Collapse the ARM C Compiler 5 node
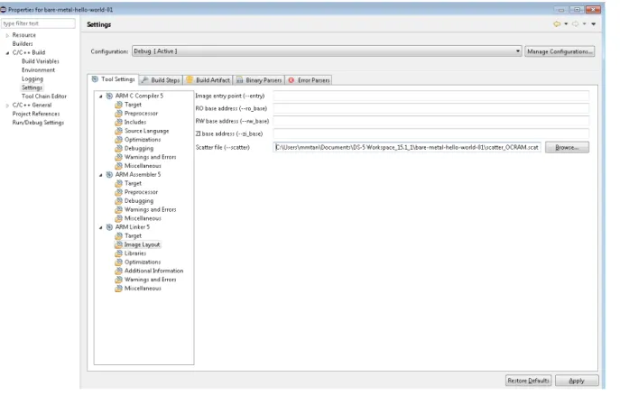 pyautogui.click(x=100, y=96)
